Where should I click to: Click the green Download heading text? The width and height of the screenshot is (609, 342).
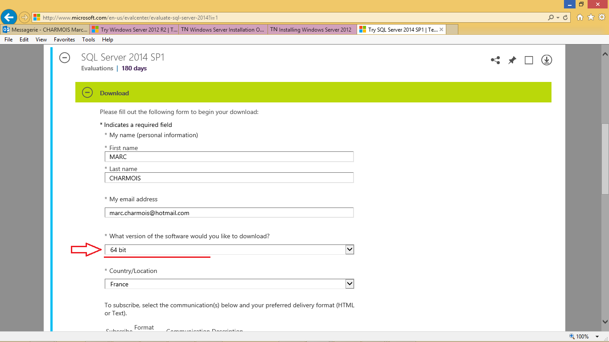114,93
